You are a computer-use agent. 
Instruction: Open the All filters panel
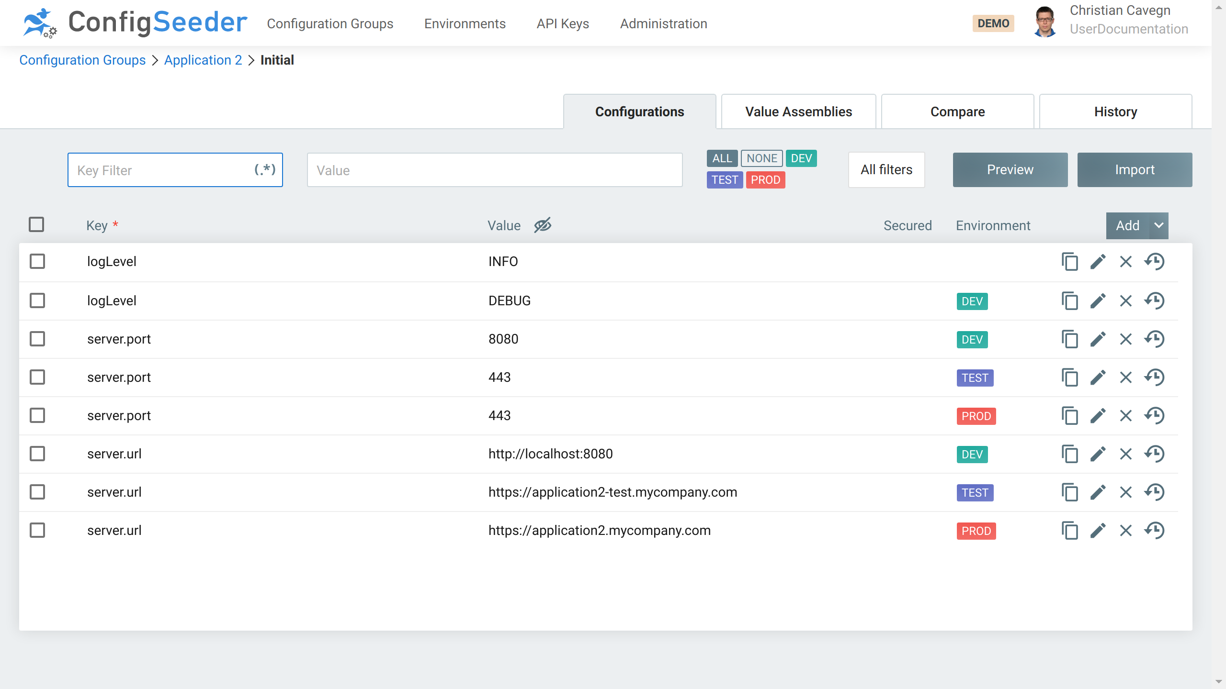[x=886, y=170]
